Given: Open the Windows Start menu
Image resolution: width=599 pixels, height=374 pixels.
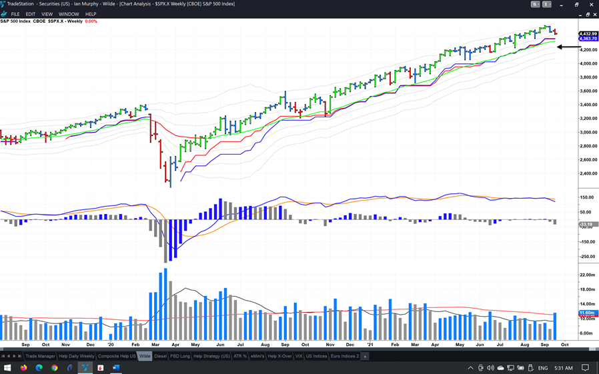Looking at the screenshot, I should 7,367.
